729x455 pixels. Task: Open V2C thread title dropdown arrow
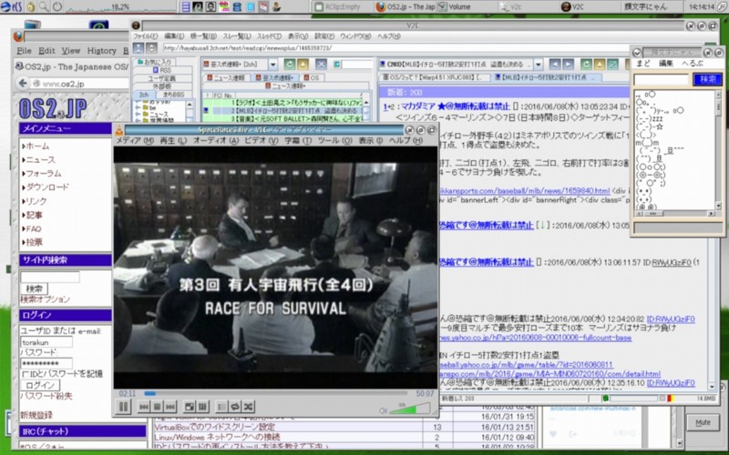(539, 64)
